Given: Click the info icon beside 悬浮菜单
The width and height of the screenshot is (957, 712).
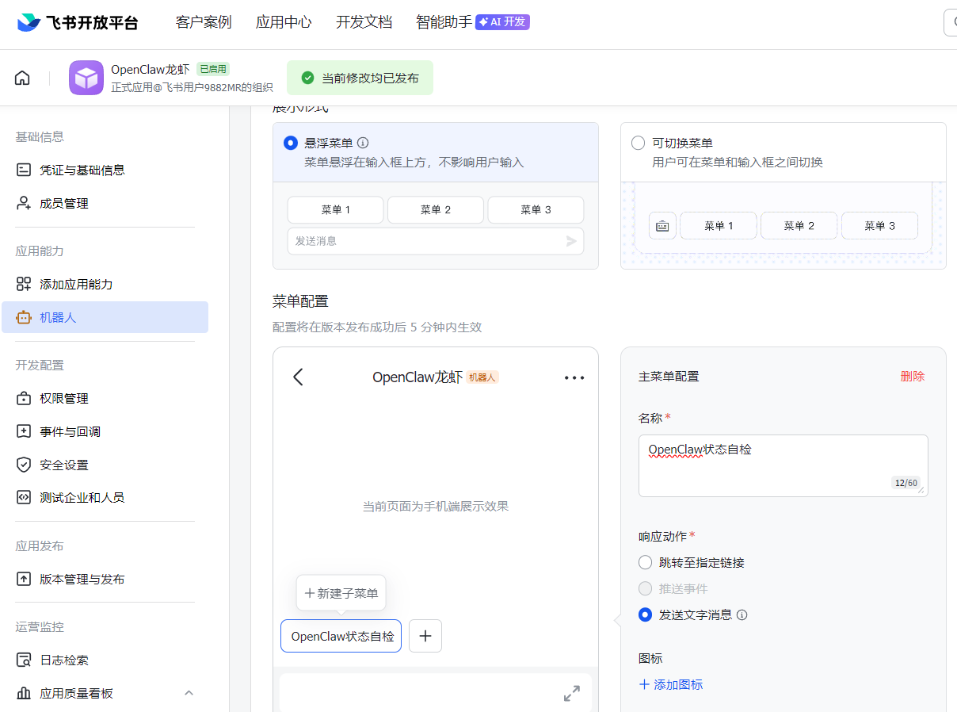Looking at the screenshot, I should pos(363,143).
